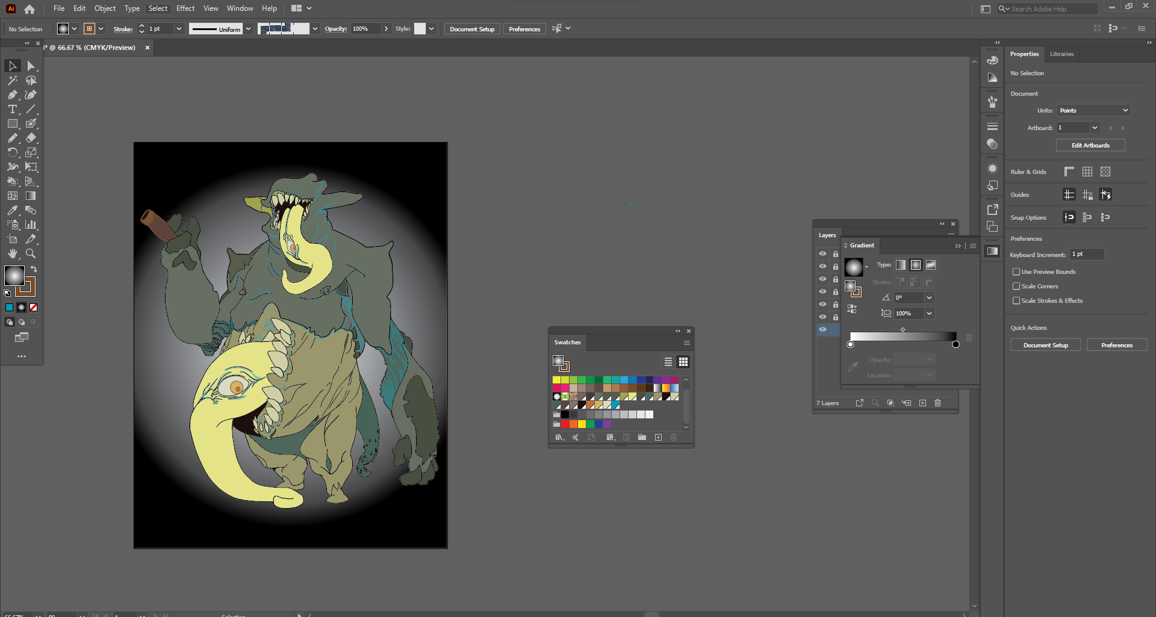This screenshot has width=1156, height=617.
Task: Toggle visibility of the second layer
Action: point(822,266)
